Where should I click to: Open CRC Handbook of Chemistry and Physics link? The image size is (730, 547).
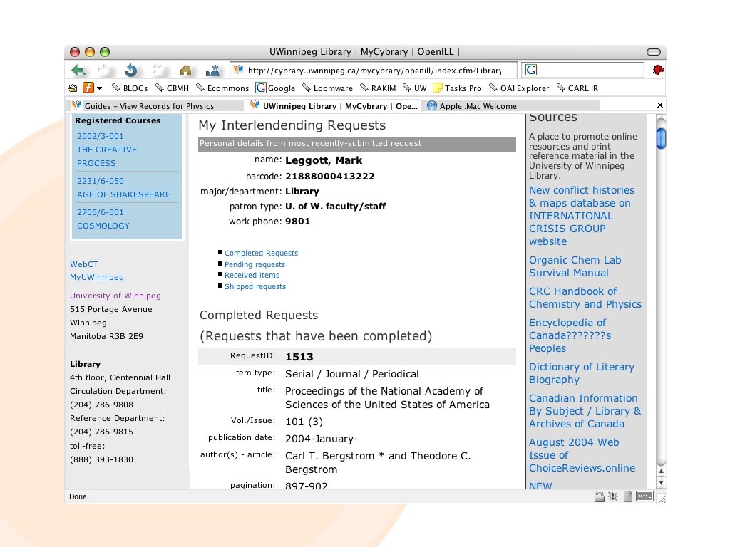click(x=585, y=298)
